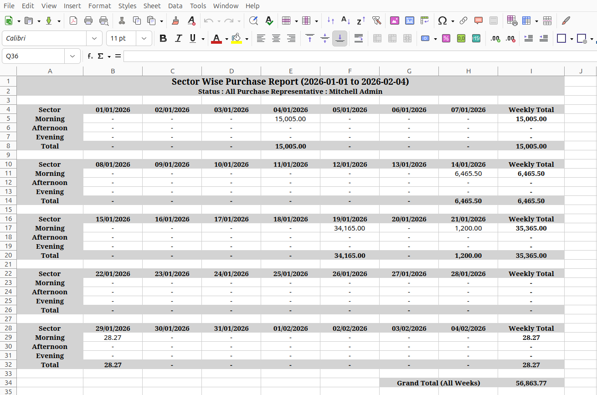This screenshot has width=597, height=395.
Task: Click the Show Draw Functions icon
Action: [x=566, y=21]
